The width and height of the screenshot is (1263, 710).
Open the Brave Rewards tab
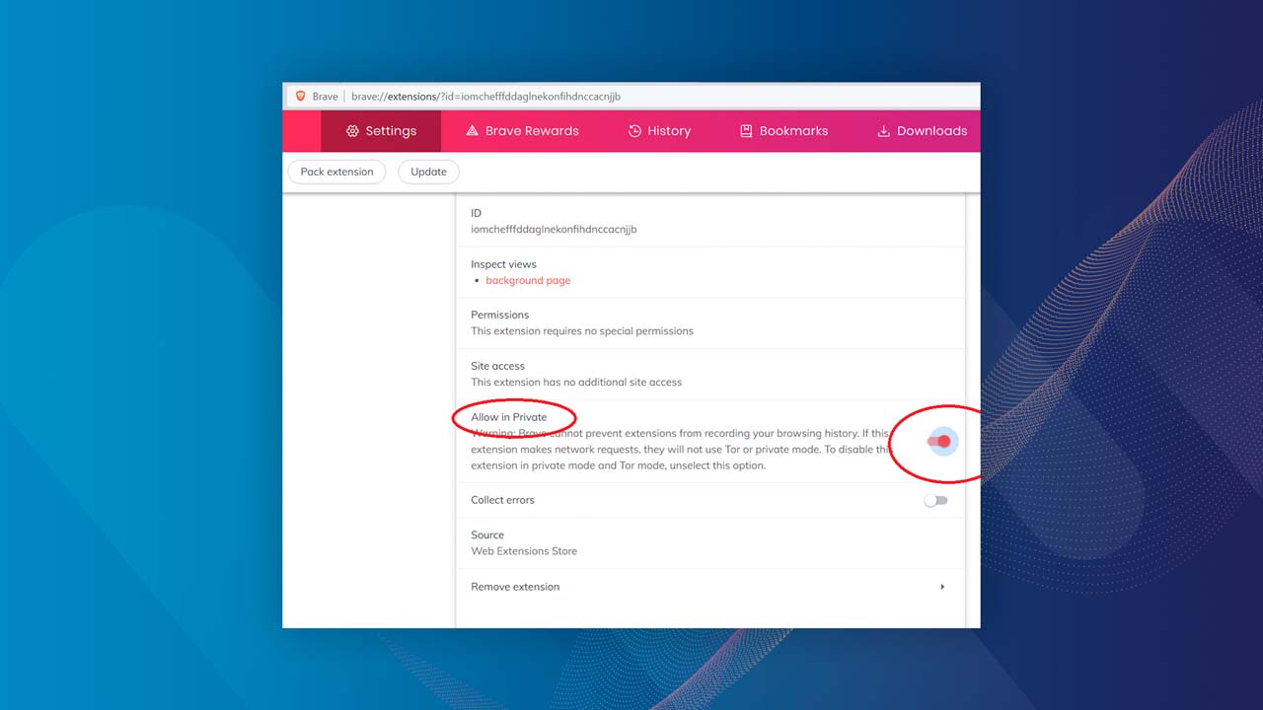522,131
